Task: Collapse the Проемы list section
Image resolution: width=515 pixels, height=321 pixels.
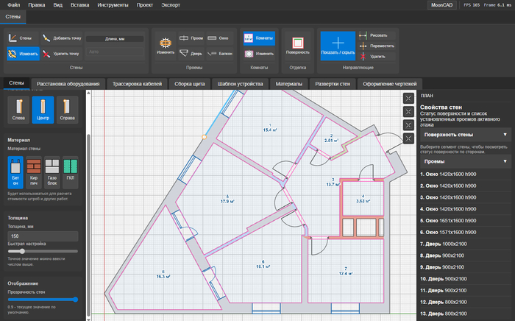Action: [466, 162]
